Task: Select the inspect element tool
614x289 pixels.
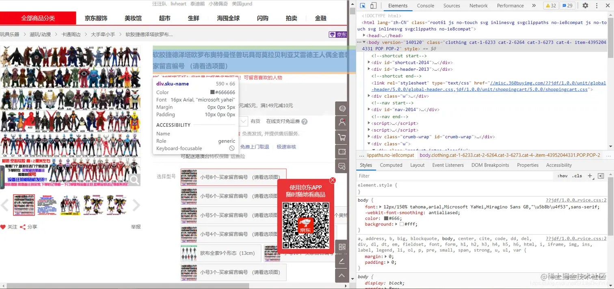Action: coord(362,6)
